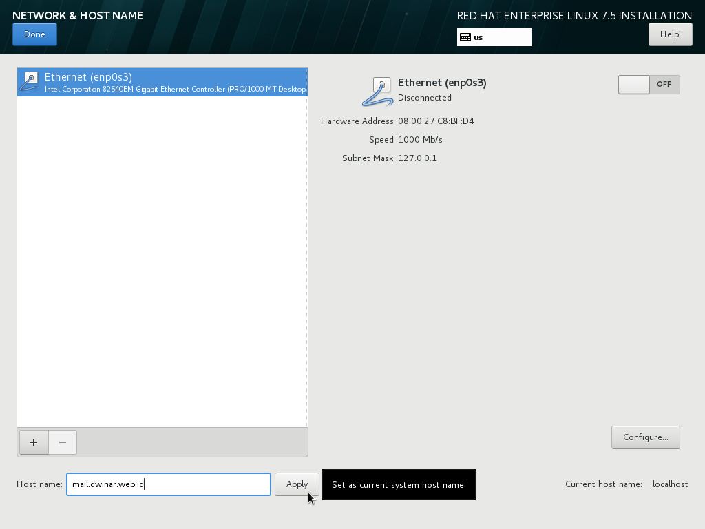Click the us keyboard layout indicator

494,37
